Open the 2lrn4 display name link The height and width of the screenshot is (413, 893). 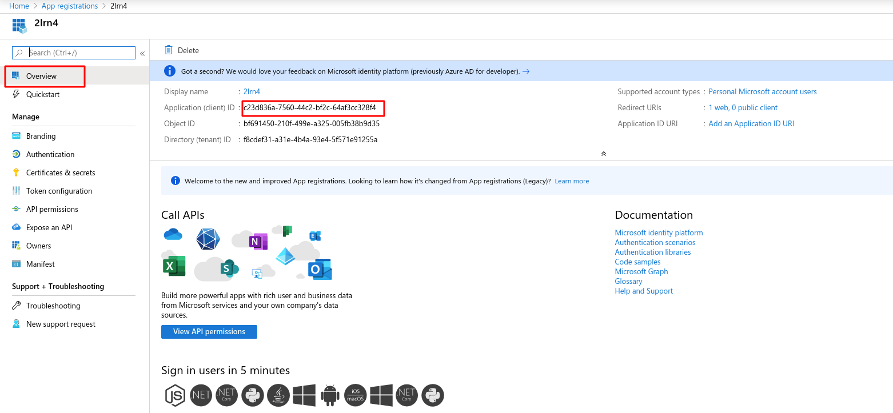coord(252,91)
